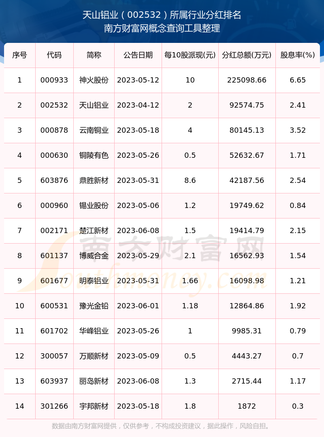Click the 每10股派现(元) column header
The height and width of the screenshot is (437, 324).
(x=190, y=55)
